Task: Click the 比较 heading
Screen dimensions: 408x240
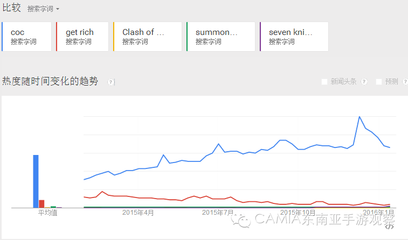Action: (11, 8)
